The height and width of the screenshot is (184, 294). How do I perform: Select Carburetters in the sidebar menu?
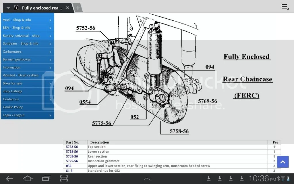pyautogui.click(x=27, y=52)
